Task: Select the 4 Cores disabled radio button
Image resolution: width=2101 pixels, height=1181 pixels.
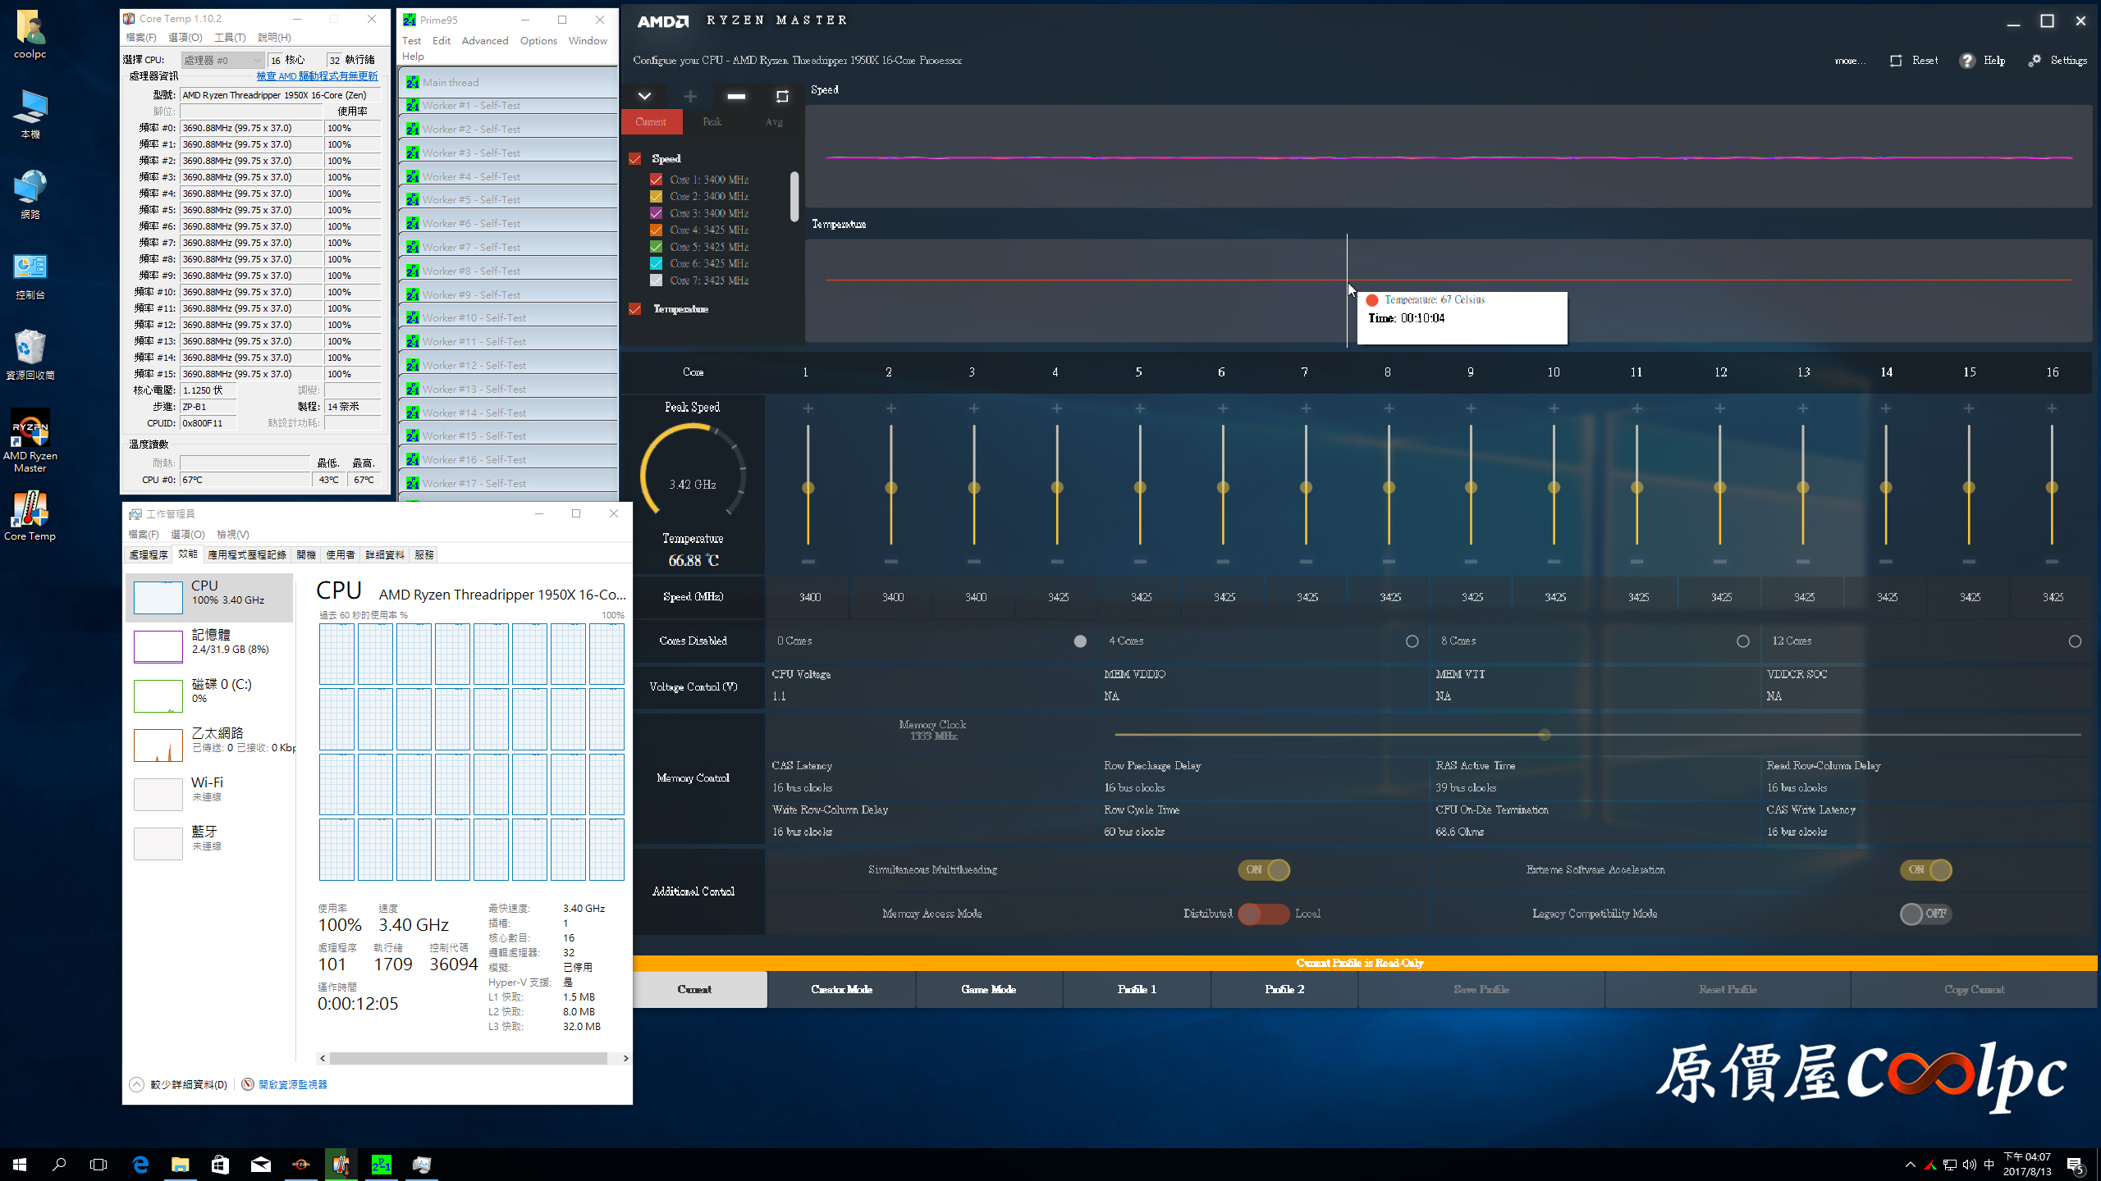Action: [1412, 641]
